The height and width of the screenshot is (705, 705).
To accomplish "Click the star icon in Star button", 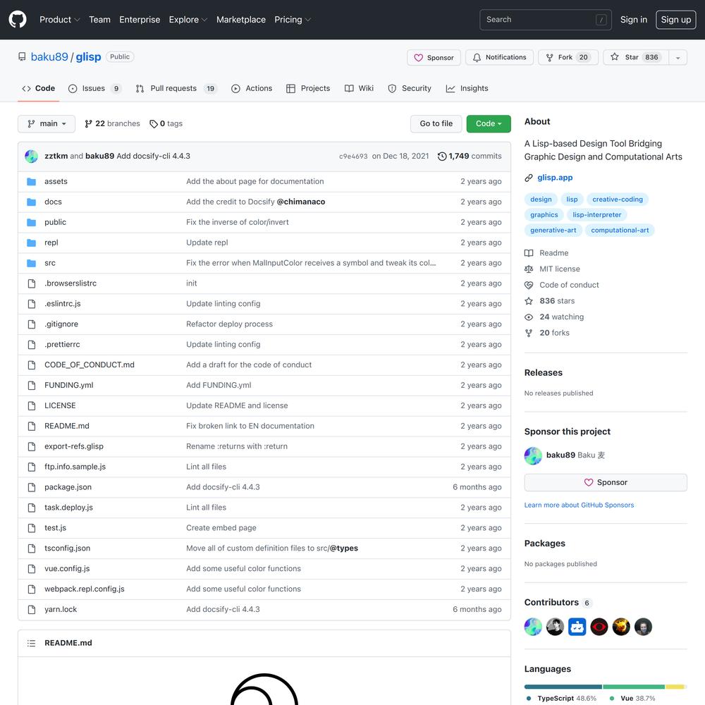I will coord(615,57).
